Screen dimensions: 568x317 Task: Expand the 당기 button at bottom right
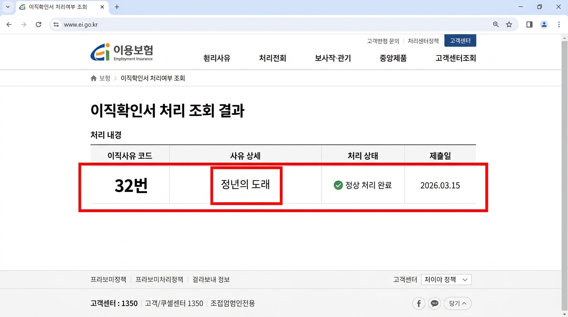click(457, 303)
